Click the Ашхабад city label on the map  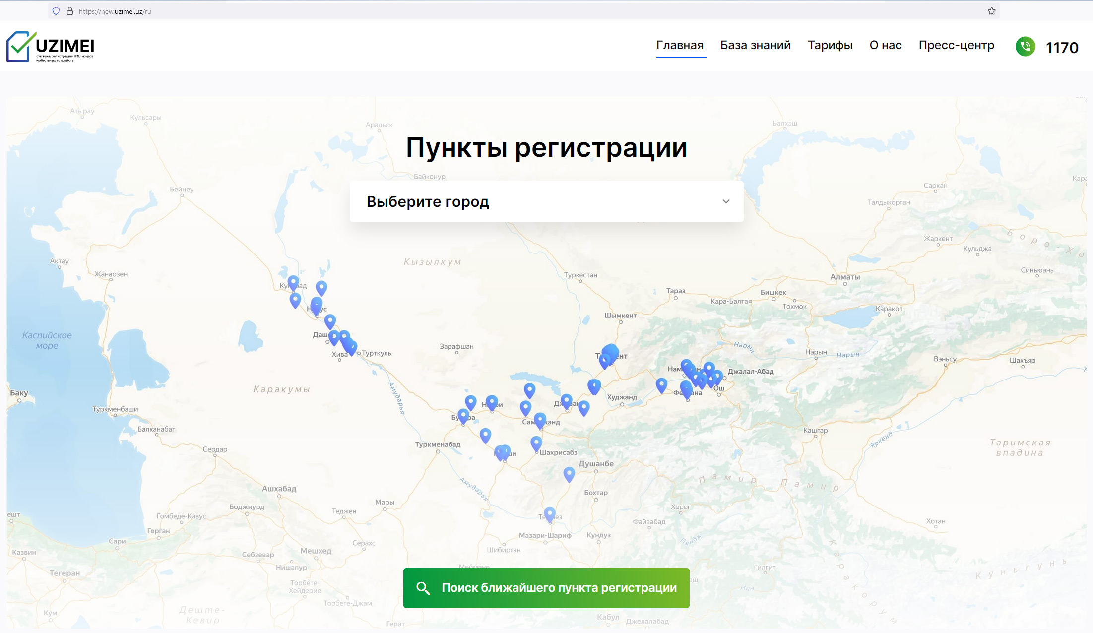point(279,489)
